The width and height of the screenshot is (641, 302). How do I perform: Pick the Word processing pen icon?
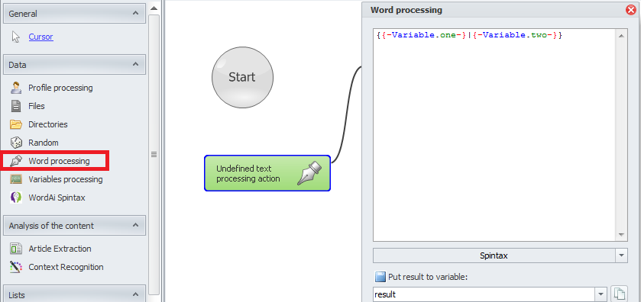pyautogui.click(x=16, y=161)
